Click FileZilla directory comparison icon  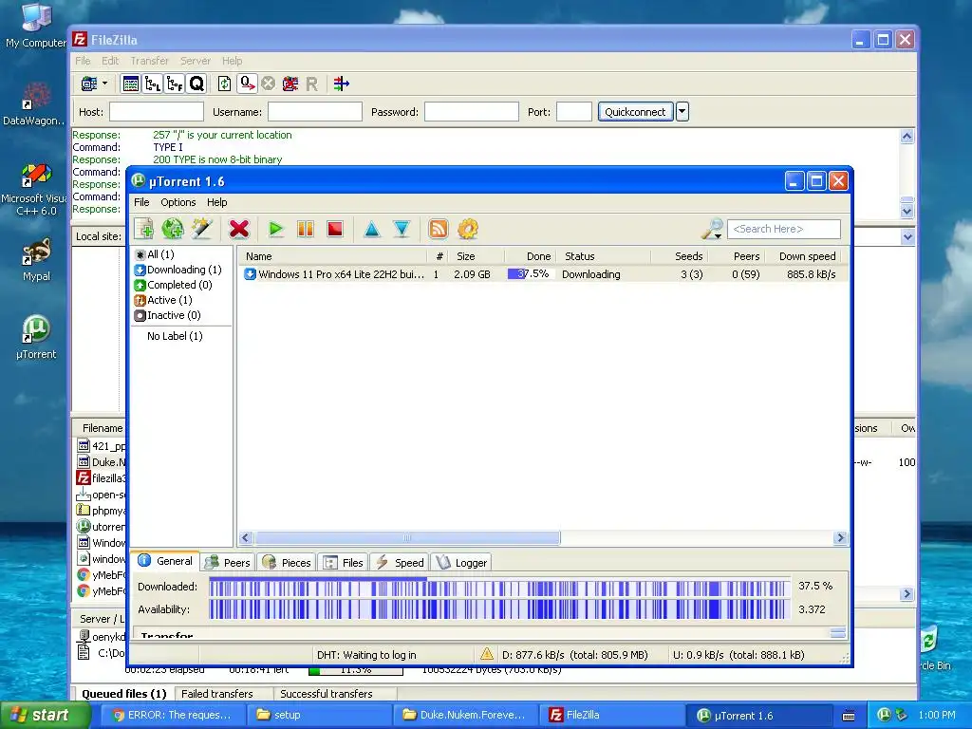pyautogui.click(x=341, y=84)
